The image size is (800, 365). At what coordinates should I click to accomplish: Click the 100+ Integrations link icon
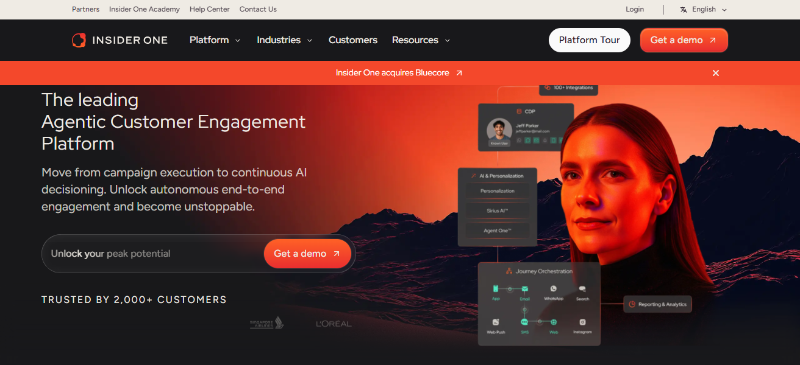[x=548, y=88]
